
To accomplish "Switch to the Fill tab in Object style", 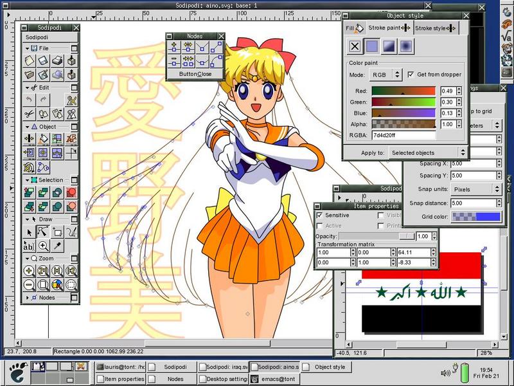I will click(355, 28).
